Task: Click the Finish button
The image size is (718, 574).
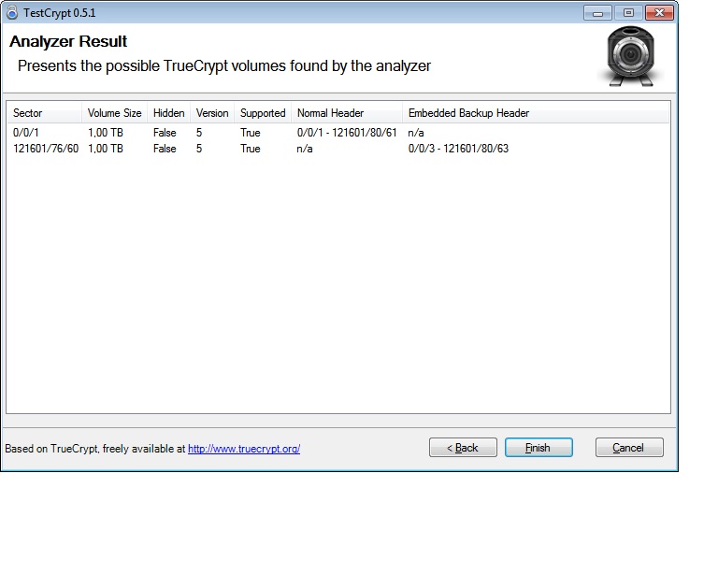Action: pos(538,447)
